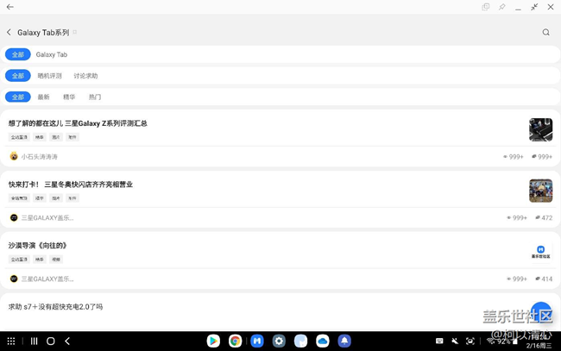Switch to 讨论求助 filter
This screenshot has width=561, height=351.
coord(85,76)
